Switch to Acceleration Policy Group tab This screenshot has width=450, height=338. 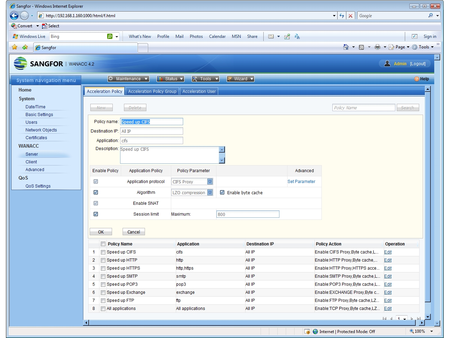[152, 92]
